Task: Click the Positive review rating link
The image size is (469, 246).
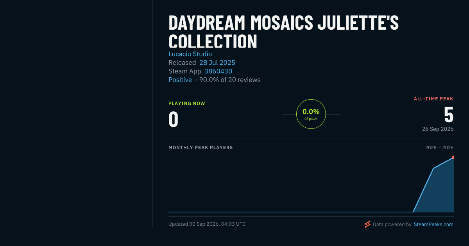Action: [x=180, y=80]
